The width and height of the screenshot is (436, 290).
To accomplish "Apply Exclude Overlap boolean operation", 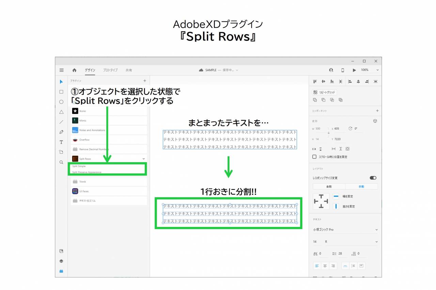I will pos(341,100).
